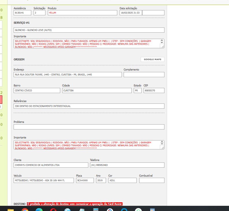The height and width of the screenshot is (211, 229).
Task: Click the Cliente field with CHERRYS COMERCIO DE ALIMENTOS
Action: click(x=51, y=165)
